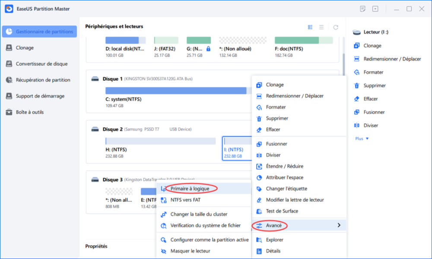The image size is (432, 259).
Task: Click the feedback note icon in title bar
Action: (363, 9)
